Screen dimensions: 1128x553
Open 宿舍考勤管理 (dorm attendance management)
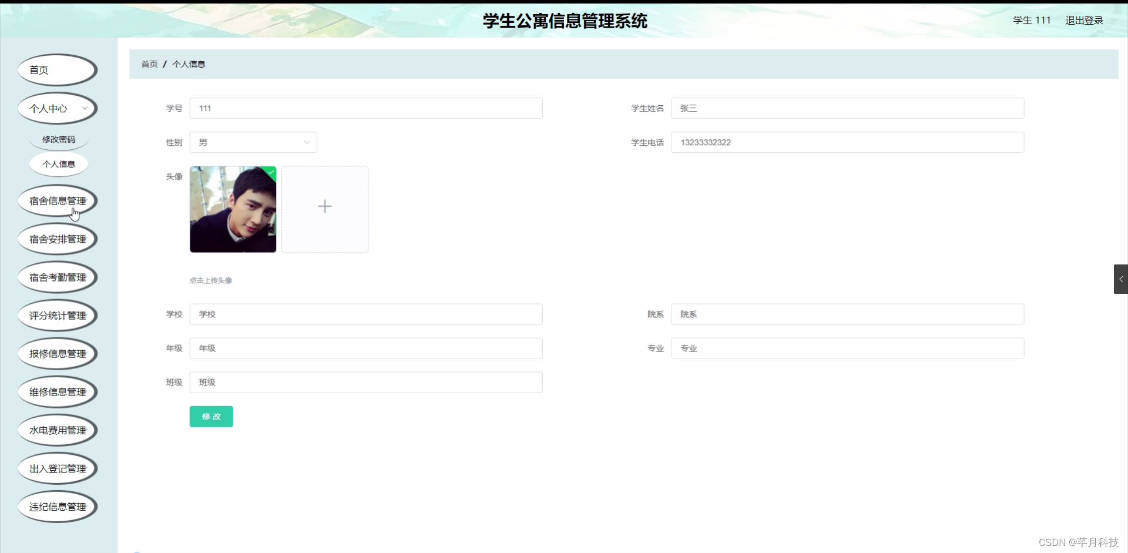click(58, 277)
